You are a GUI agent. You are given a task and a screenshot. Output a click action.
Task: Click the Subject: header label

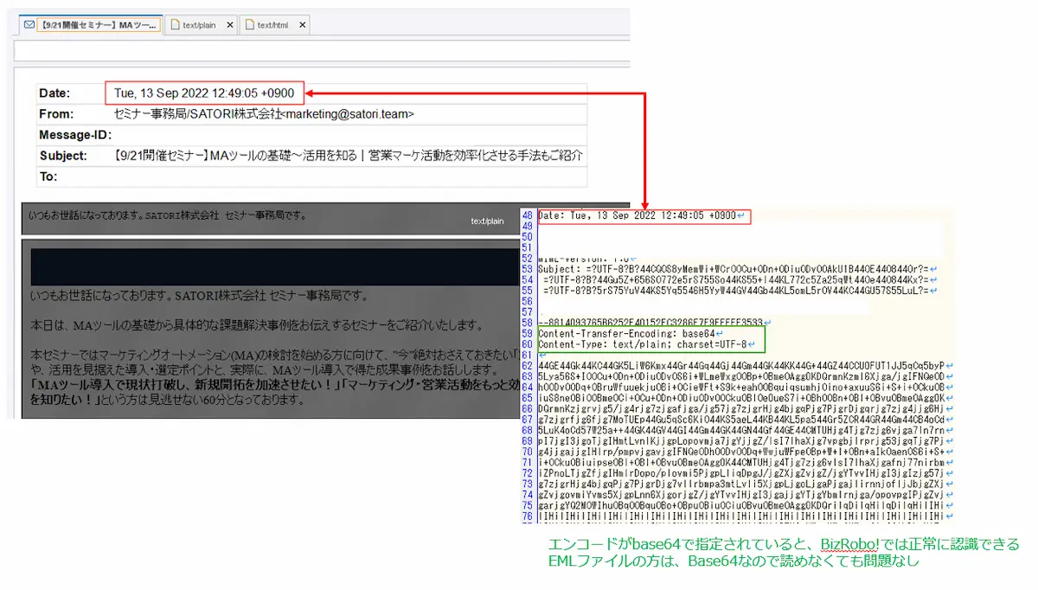(x=63, y=156)
